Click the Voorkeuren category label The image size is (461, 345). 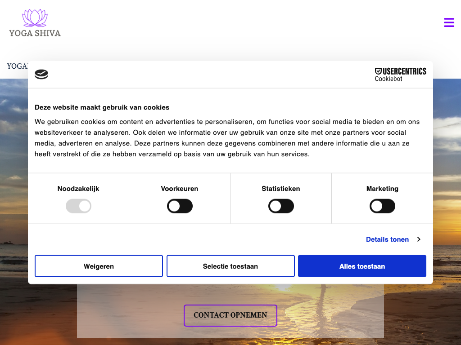coord(180,189)
